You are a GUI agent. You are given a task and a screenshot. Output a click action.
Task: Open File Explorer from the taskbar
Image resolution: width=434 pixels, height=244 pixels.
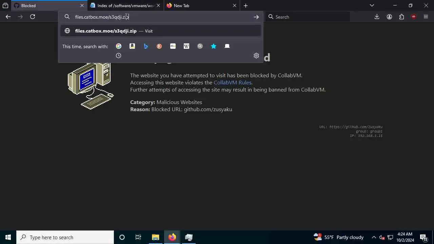[x=156, y=237]
